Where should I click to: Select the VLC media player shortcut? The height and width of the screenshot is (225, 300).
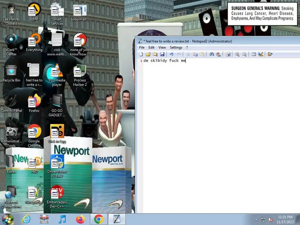57,75
